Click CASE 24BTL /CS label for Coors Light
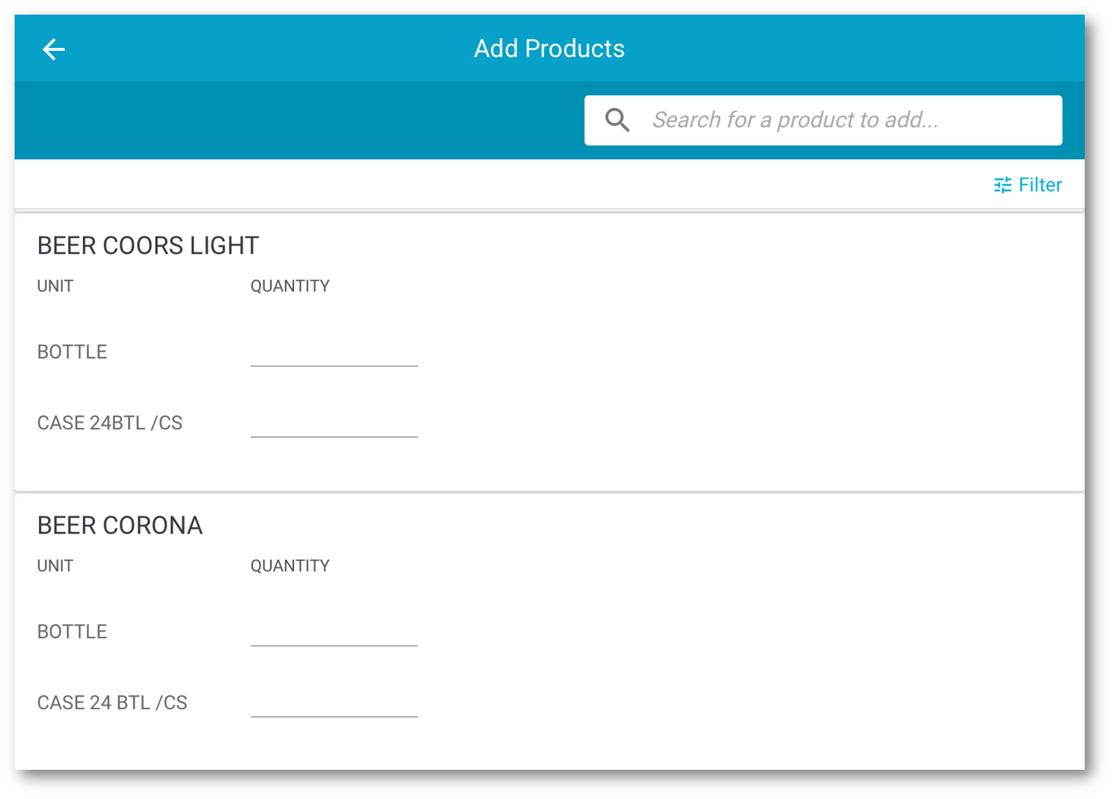The height and width of the screenshot is (799, 1114). tap(110, 423)
